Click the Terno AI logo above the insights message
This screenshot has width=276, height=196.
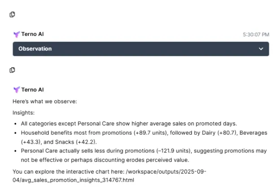pos(17,90)
